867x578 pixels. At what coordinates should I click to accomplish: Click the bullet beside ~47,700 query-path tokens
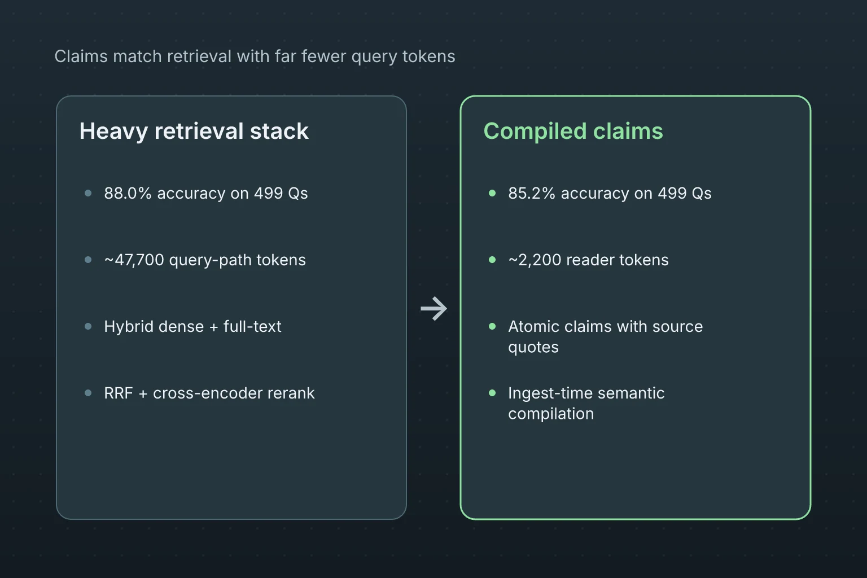pos(88,260)
